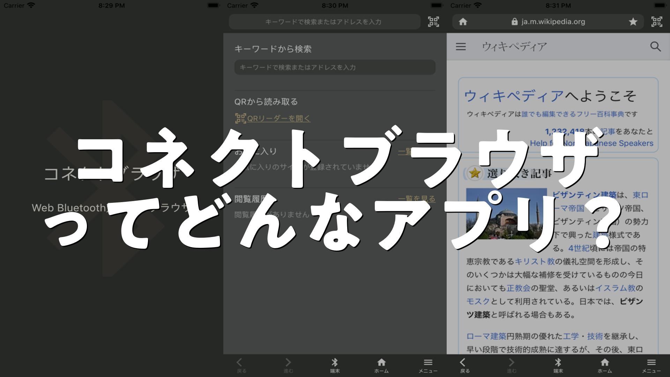Click the ウィキペディア header title
The height and width of the screenshot is (377, 670).
pos(514,46)
